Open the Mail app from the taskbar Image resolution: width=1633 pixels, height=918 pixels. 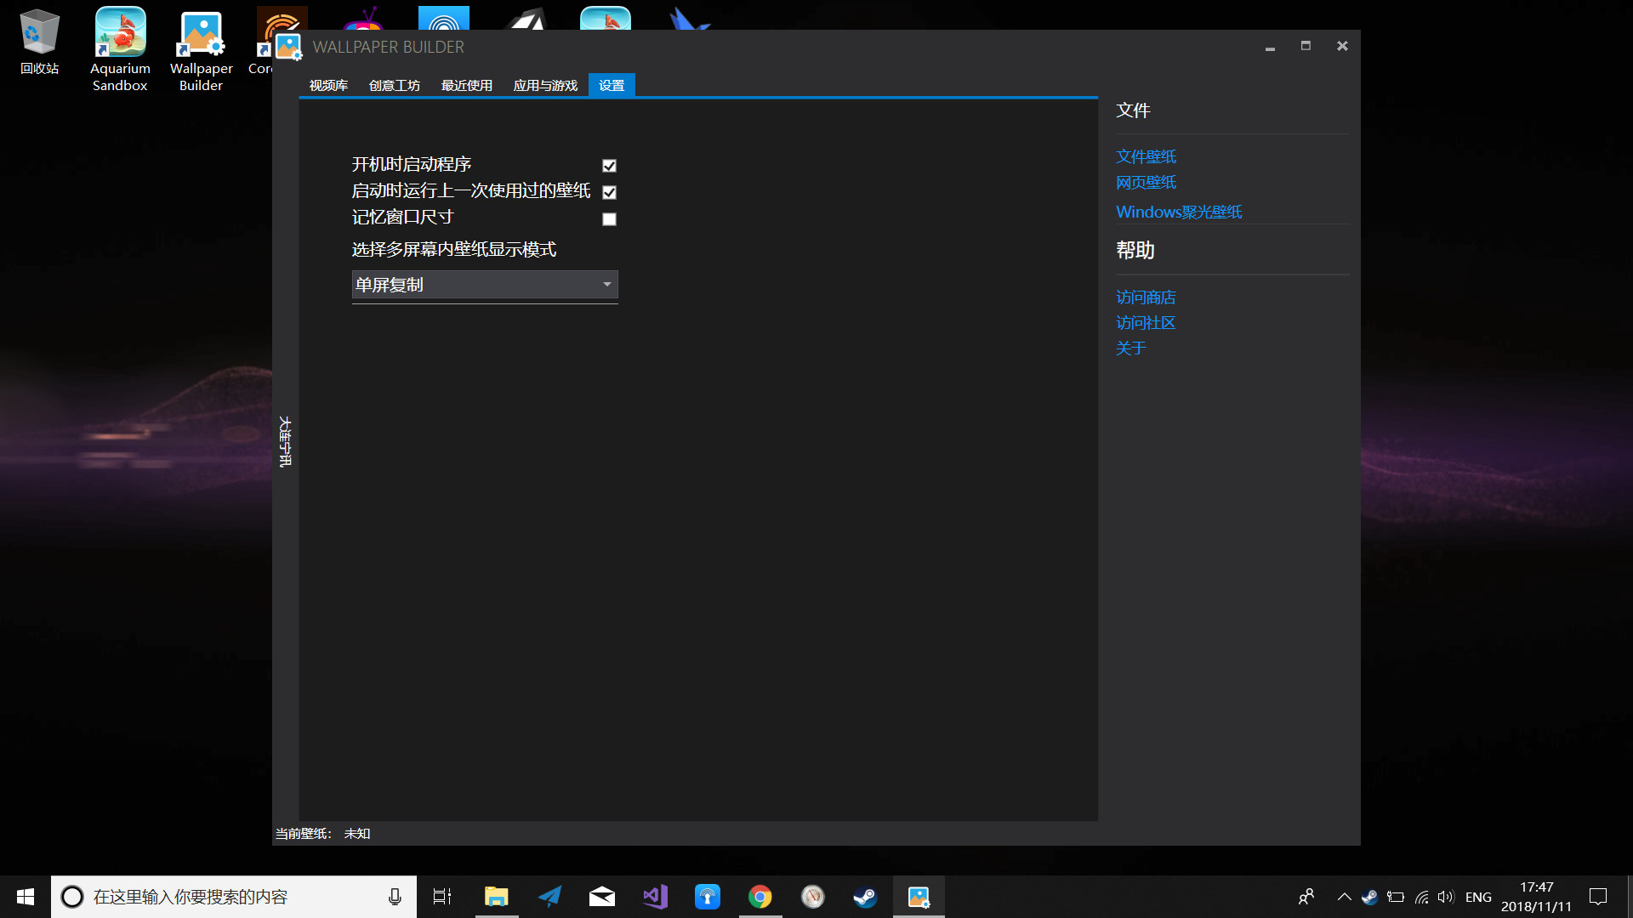pos(602,896)
